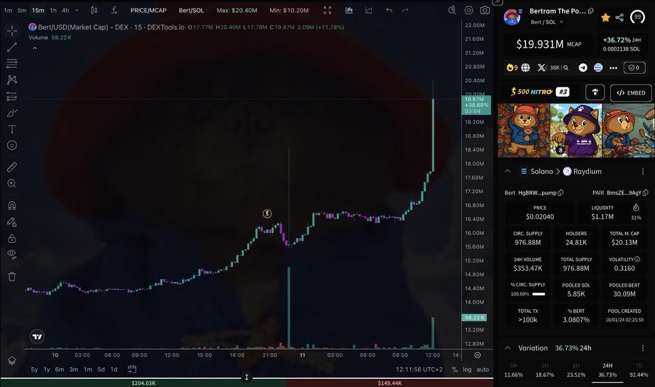Click the trash remove drawings icon
Image resolution: width=655 pixels, height=387 pixels.
point(12,276)
